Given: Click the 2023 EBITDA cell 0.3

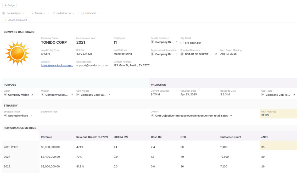Looking at the screenshot, I should (x=116, y=166).
